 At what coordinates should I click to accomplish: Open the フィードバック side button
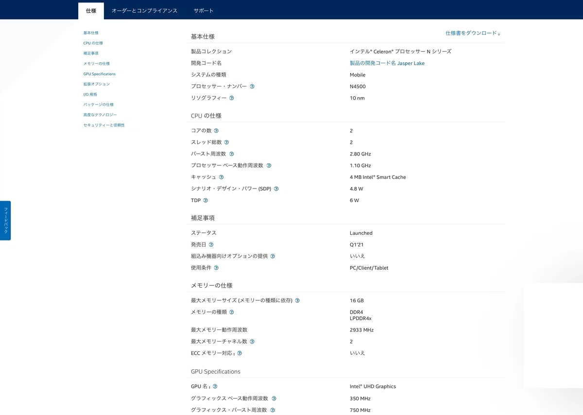[5, 221]
